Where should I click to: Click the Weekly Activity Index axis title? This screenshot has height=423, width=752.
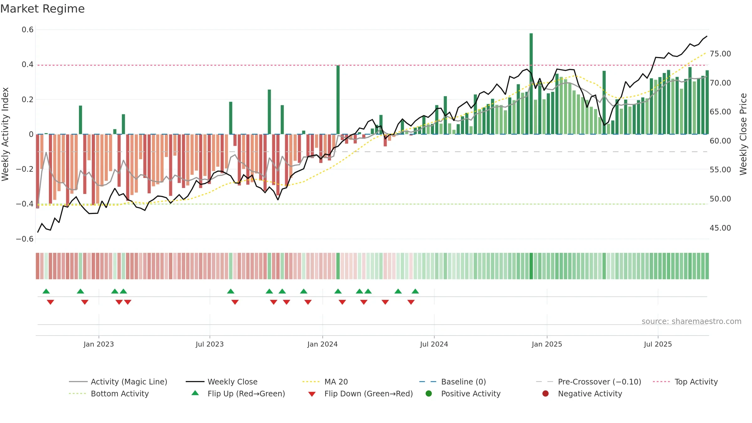[x=5, y=134]
